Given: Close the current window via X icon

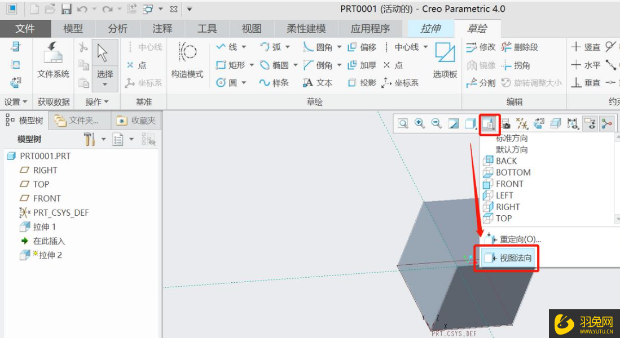Looking at the screenshot, I should click(174, 9).
